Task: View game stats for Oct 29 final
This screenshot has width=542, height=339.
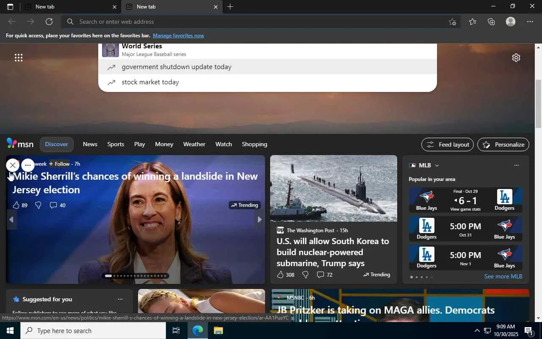Action: 465,209
